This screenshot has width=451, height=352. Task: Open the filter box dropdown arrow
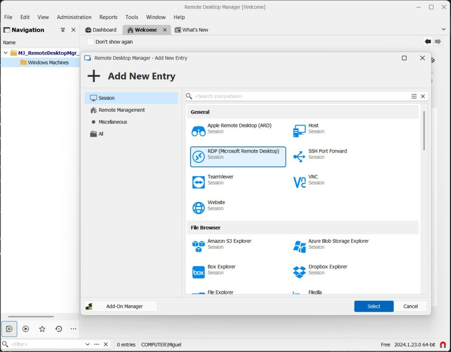[87, 345]
